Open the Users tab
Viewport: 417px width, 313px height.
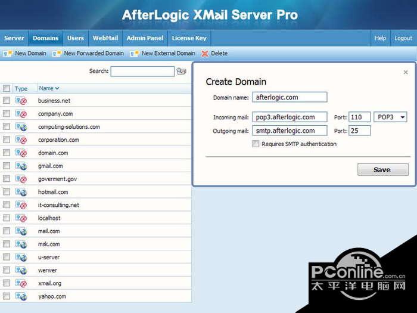point(76,38)
